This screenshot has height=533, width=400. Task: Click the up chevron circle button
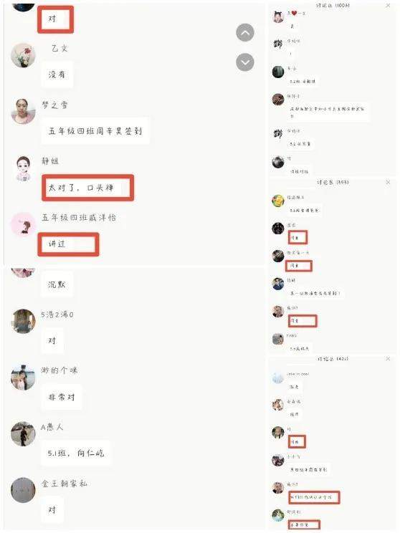pos(245,33)
